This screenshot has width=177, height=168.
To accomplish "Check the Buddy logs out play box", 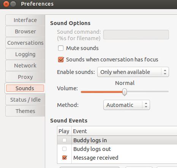I will click(x=64, y=149).
